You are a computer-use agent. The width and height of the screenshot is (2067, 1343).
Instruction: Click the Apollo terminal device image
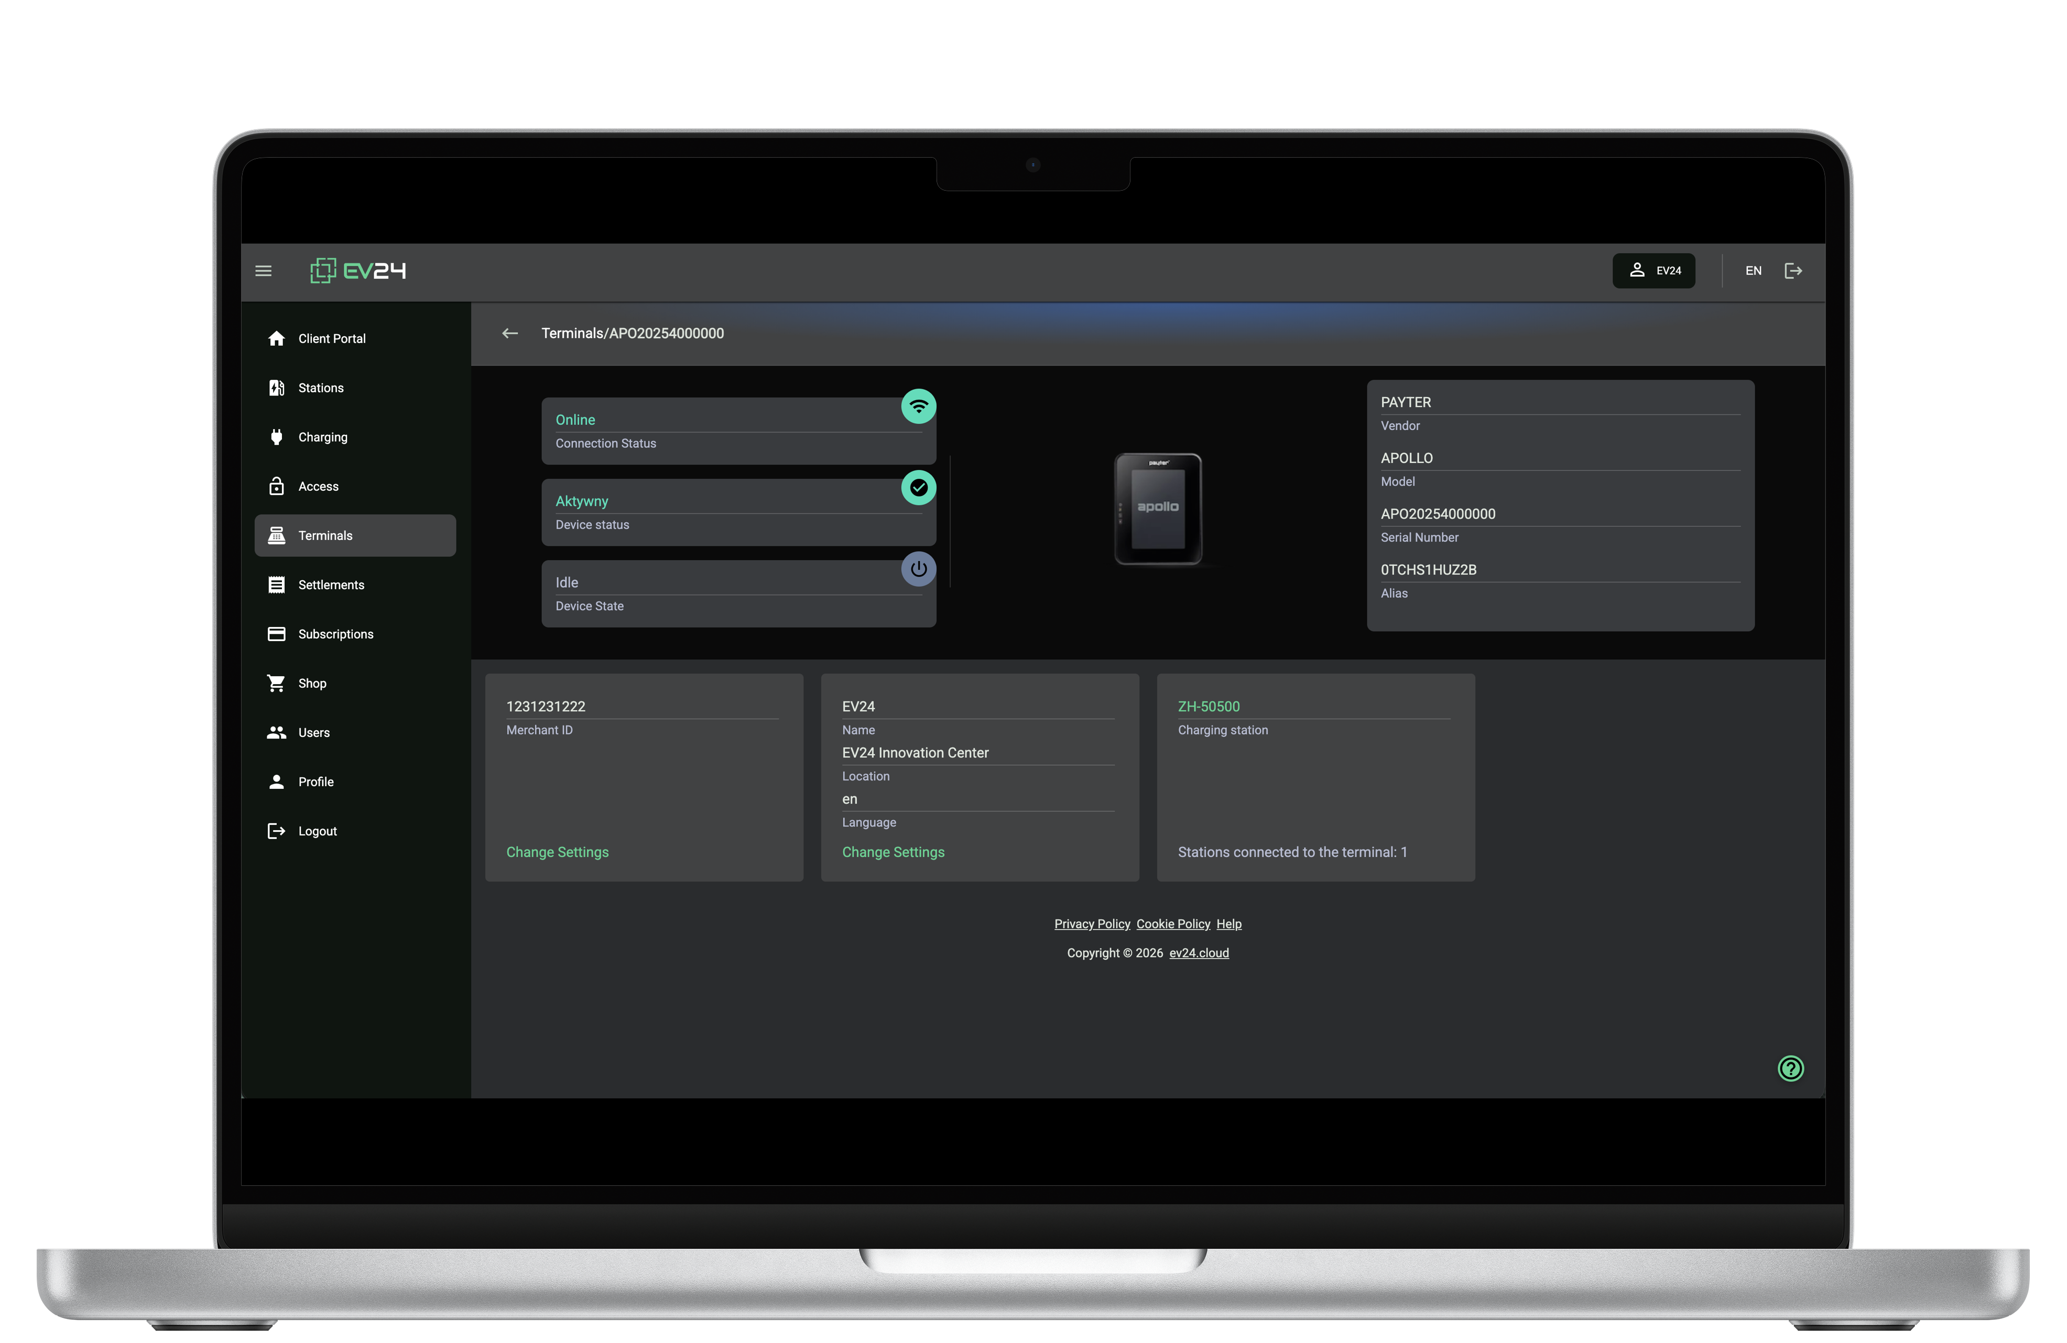point(1158,509)
